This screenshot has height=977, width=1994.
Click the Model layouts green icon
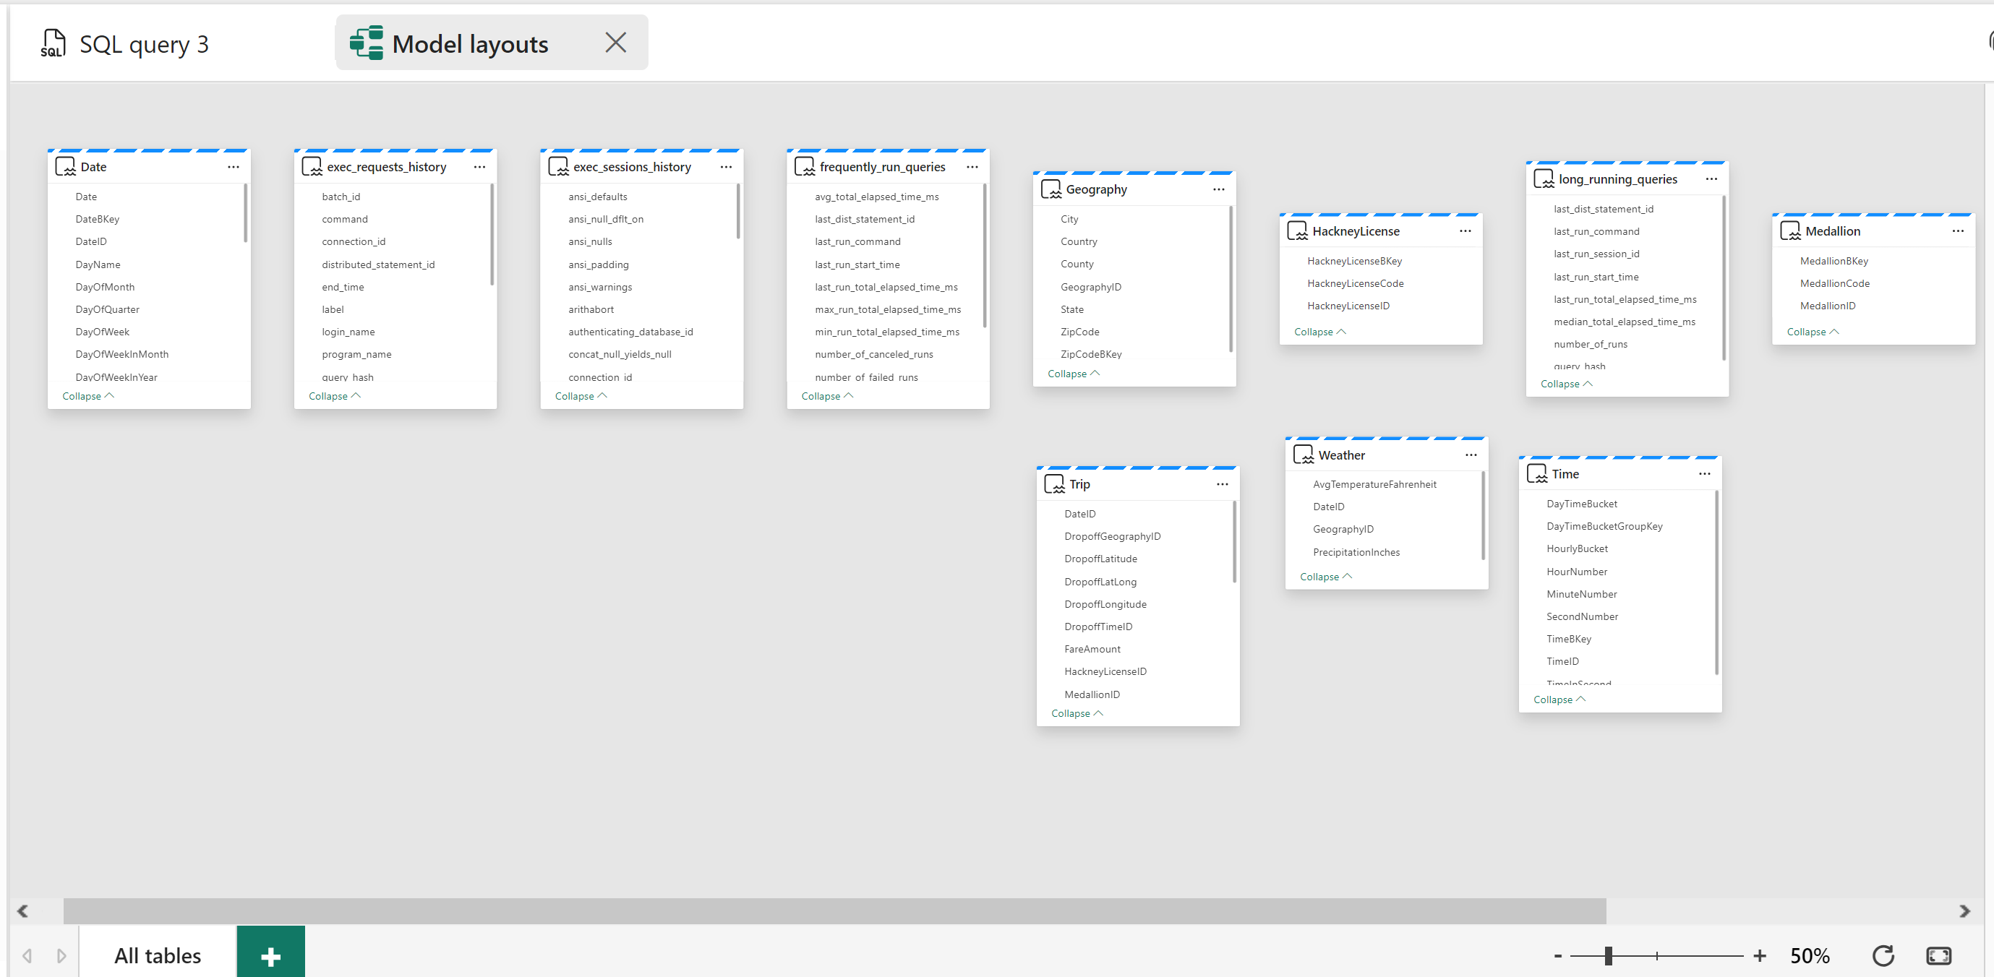366,43
